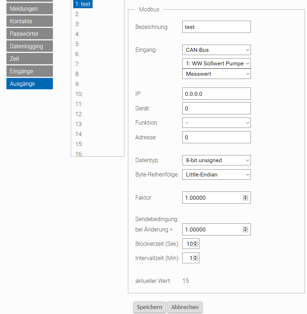Click the IP address field
The height and width of the screenshot is (314, 307).
click(217, 94)
